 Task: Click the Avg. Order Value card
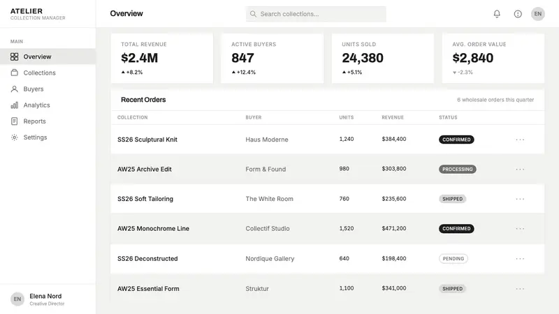click(x=493, y=59)
